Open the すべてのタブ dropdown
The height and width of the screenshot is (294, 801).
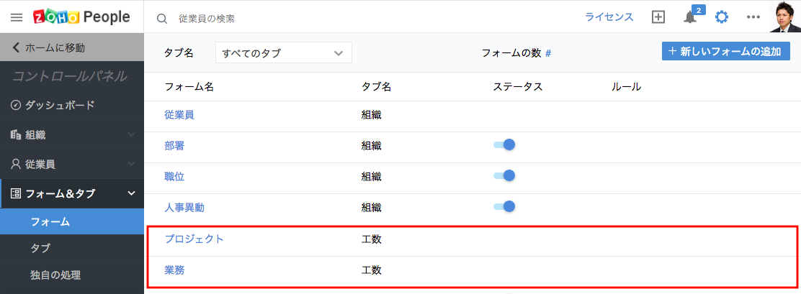pyautogui.click(x=284, y=52)
